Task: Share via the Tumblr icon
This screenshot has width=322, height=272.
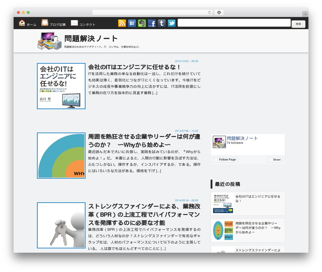Action: pos(162,23)
